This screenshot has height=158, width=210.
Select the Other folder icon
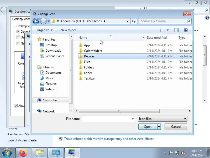click(81, 73)
